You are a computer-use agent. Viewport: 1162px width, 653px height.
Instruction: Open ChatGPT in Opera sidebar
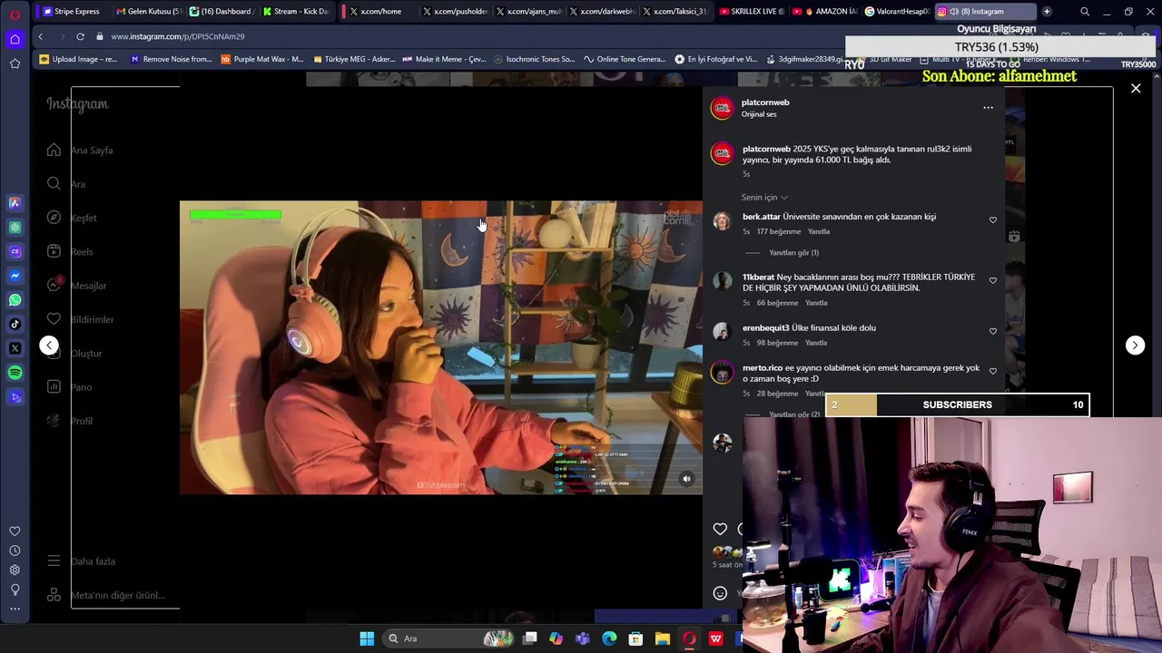[x=15, y=227]
